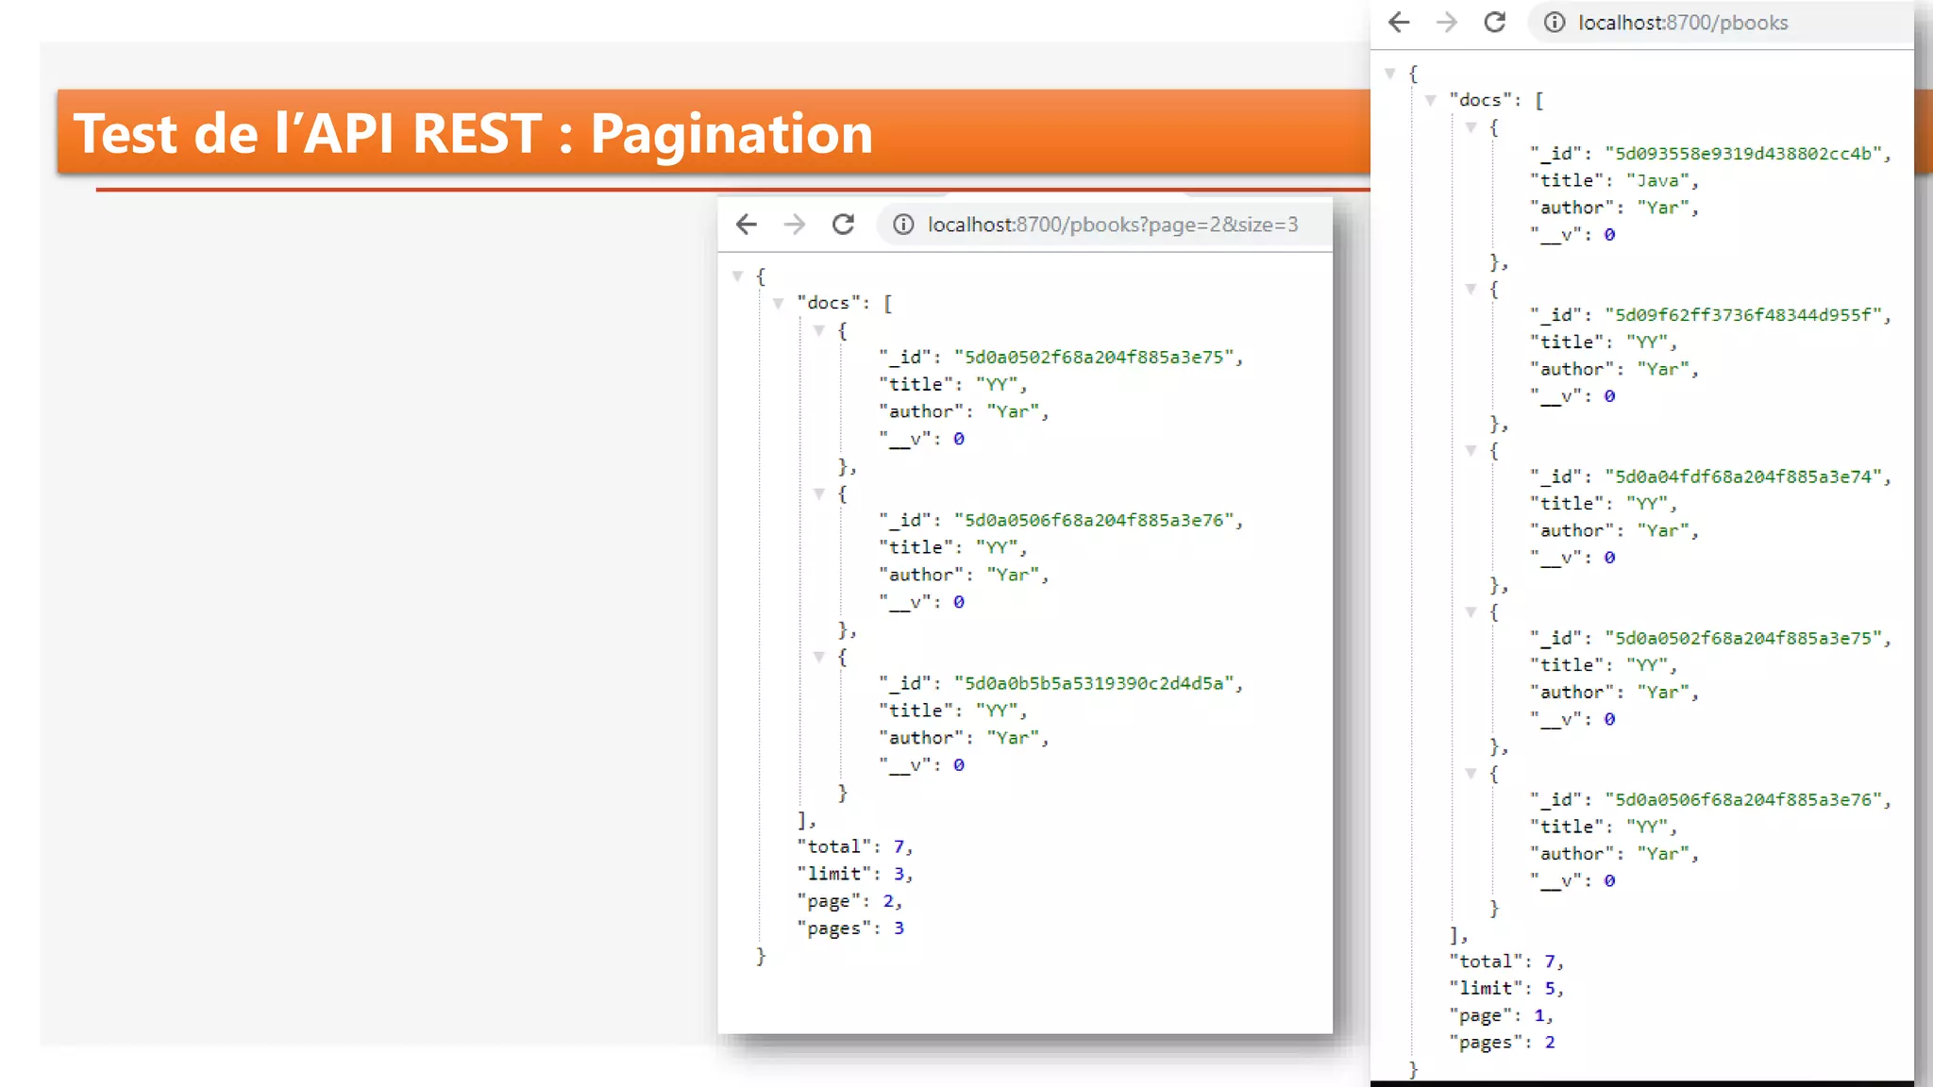Click "page": 2 line
Image resolution: width=1933 pixels, height=1087 pixels.
849,902
